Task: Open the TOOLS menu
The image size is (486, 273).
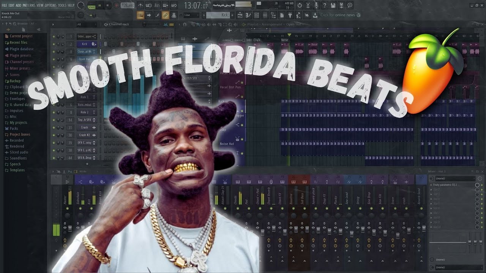Action: (62, 6)
